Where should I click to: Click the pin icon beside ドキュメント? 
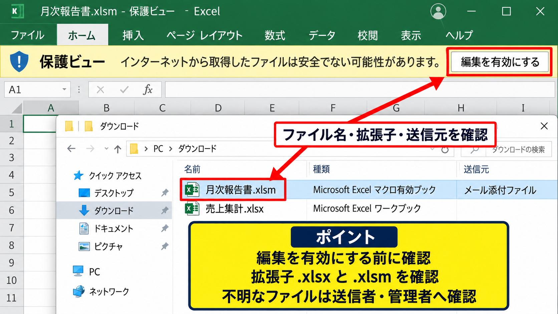point(165,228)
